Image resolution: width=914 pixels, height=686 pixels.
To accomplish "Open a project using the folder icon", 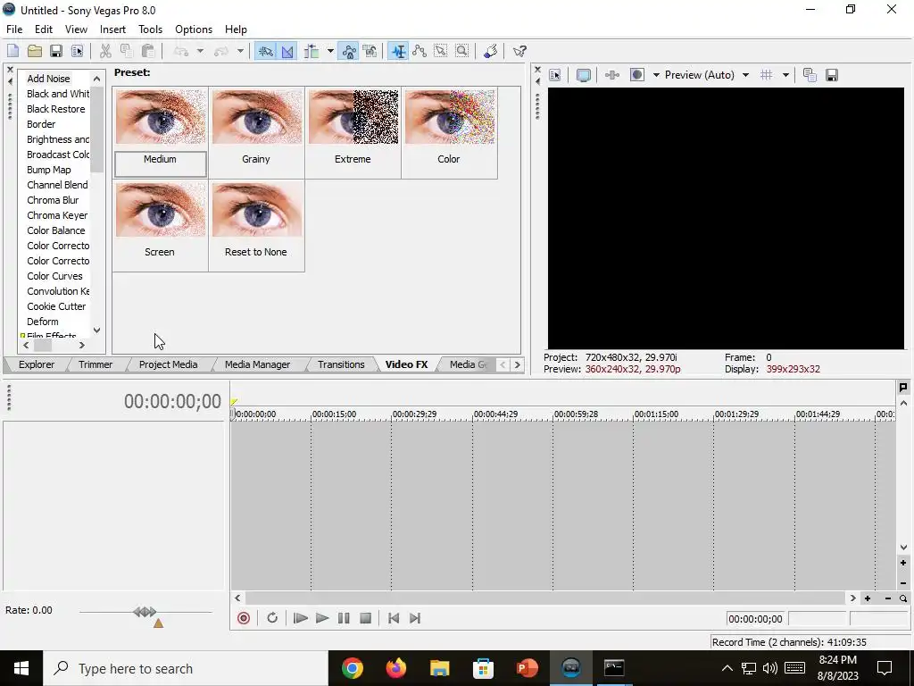I will tap(35, 51).
